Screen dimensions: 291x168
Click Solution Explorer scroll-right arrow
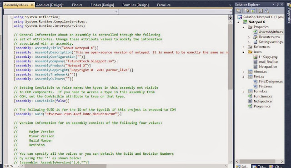(x=282, y=162)
